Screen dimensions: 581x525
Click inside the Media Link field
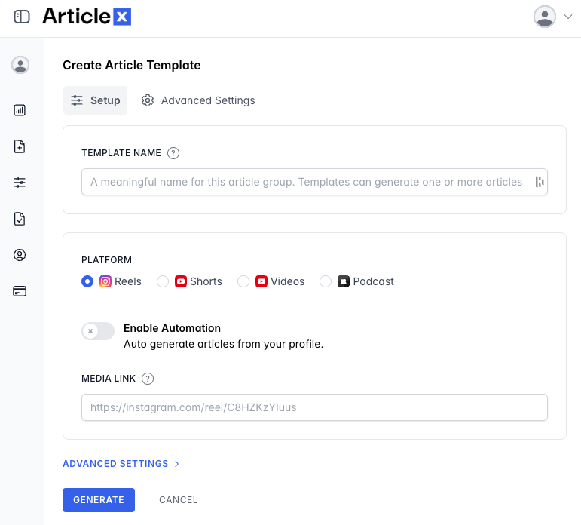point(314,407)
